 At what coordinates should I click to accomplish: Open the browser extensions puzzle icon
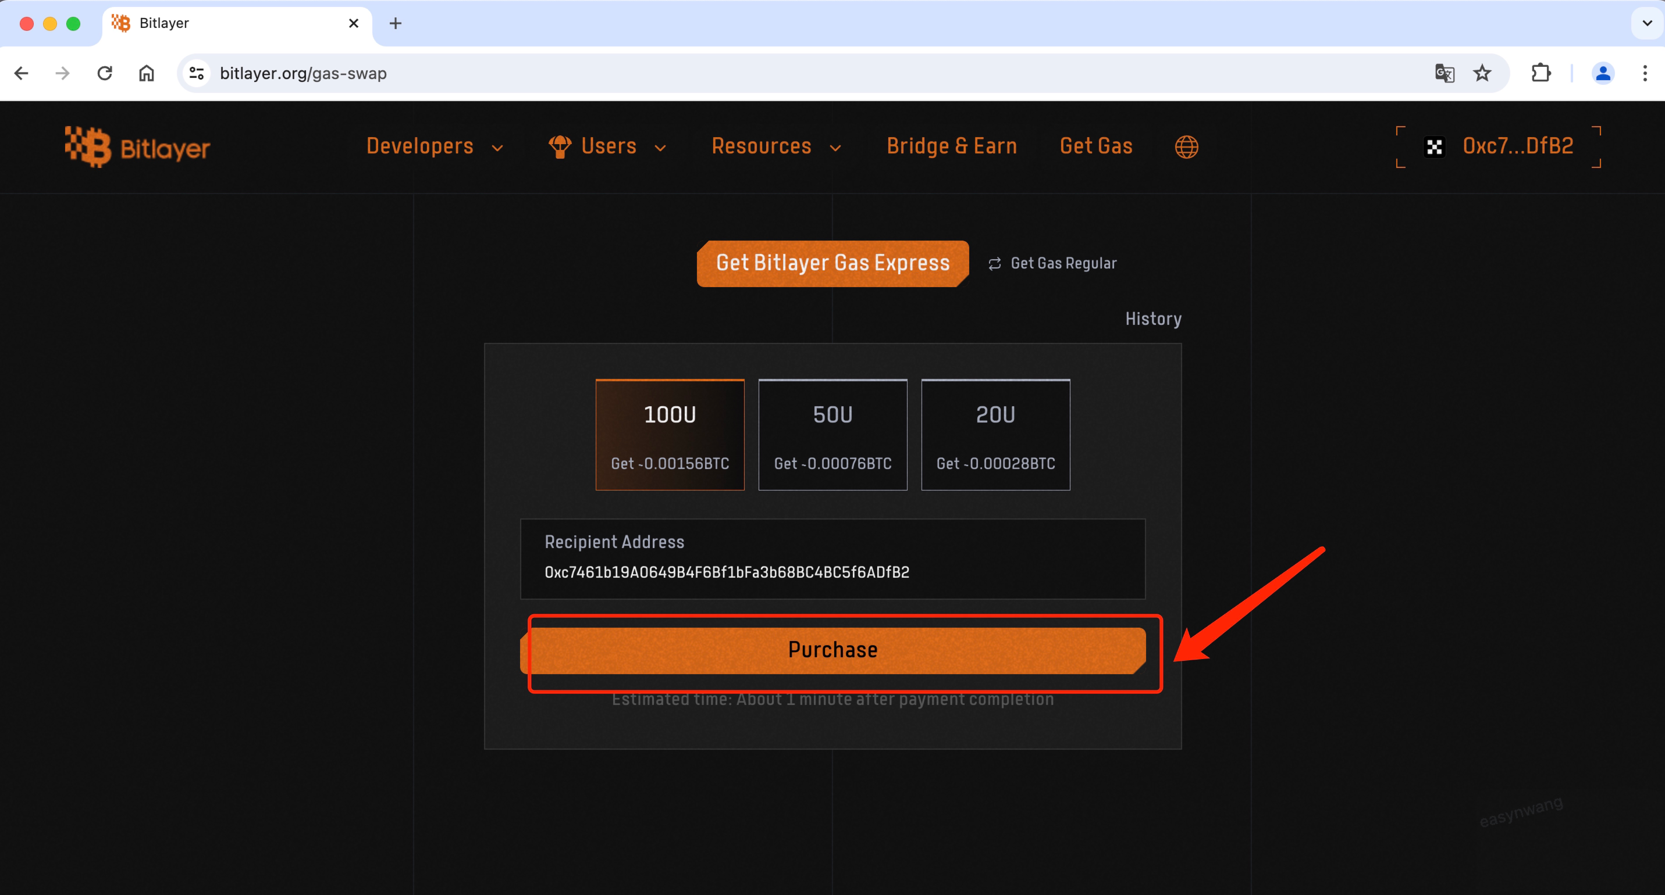point(1541,73)
